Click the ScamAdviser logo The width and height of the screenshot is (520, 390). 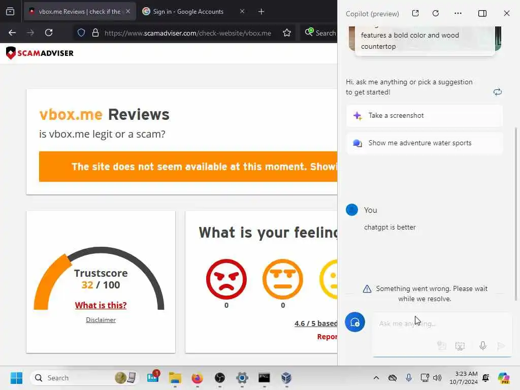tap(40, 53)
